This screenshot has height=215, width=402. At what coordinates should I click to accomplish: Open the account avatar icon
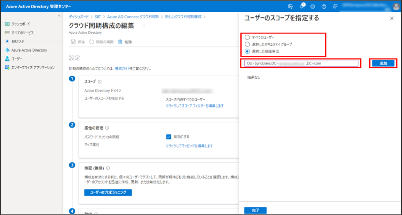click(396, 6)
